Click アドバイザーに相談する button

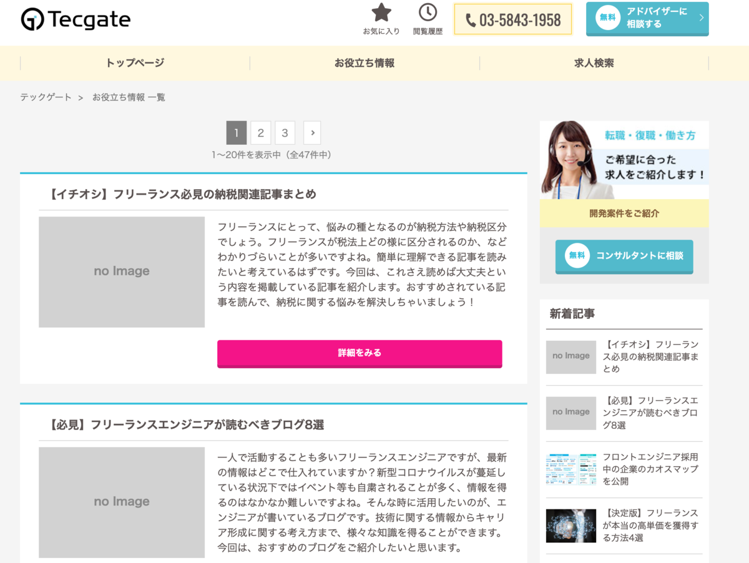(647, 18)
